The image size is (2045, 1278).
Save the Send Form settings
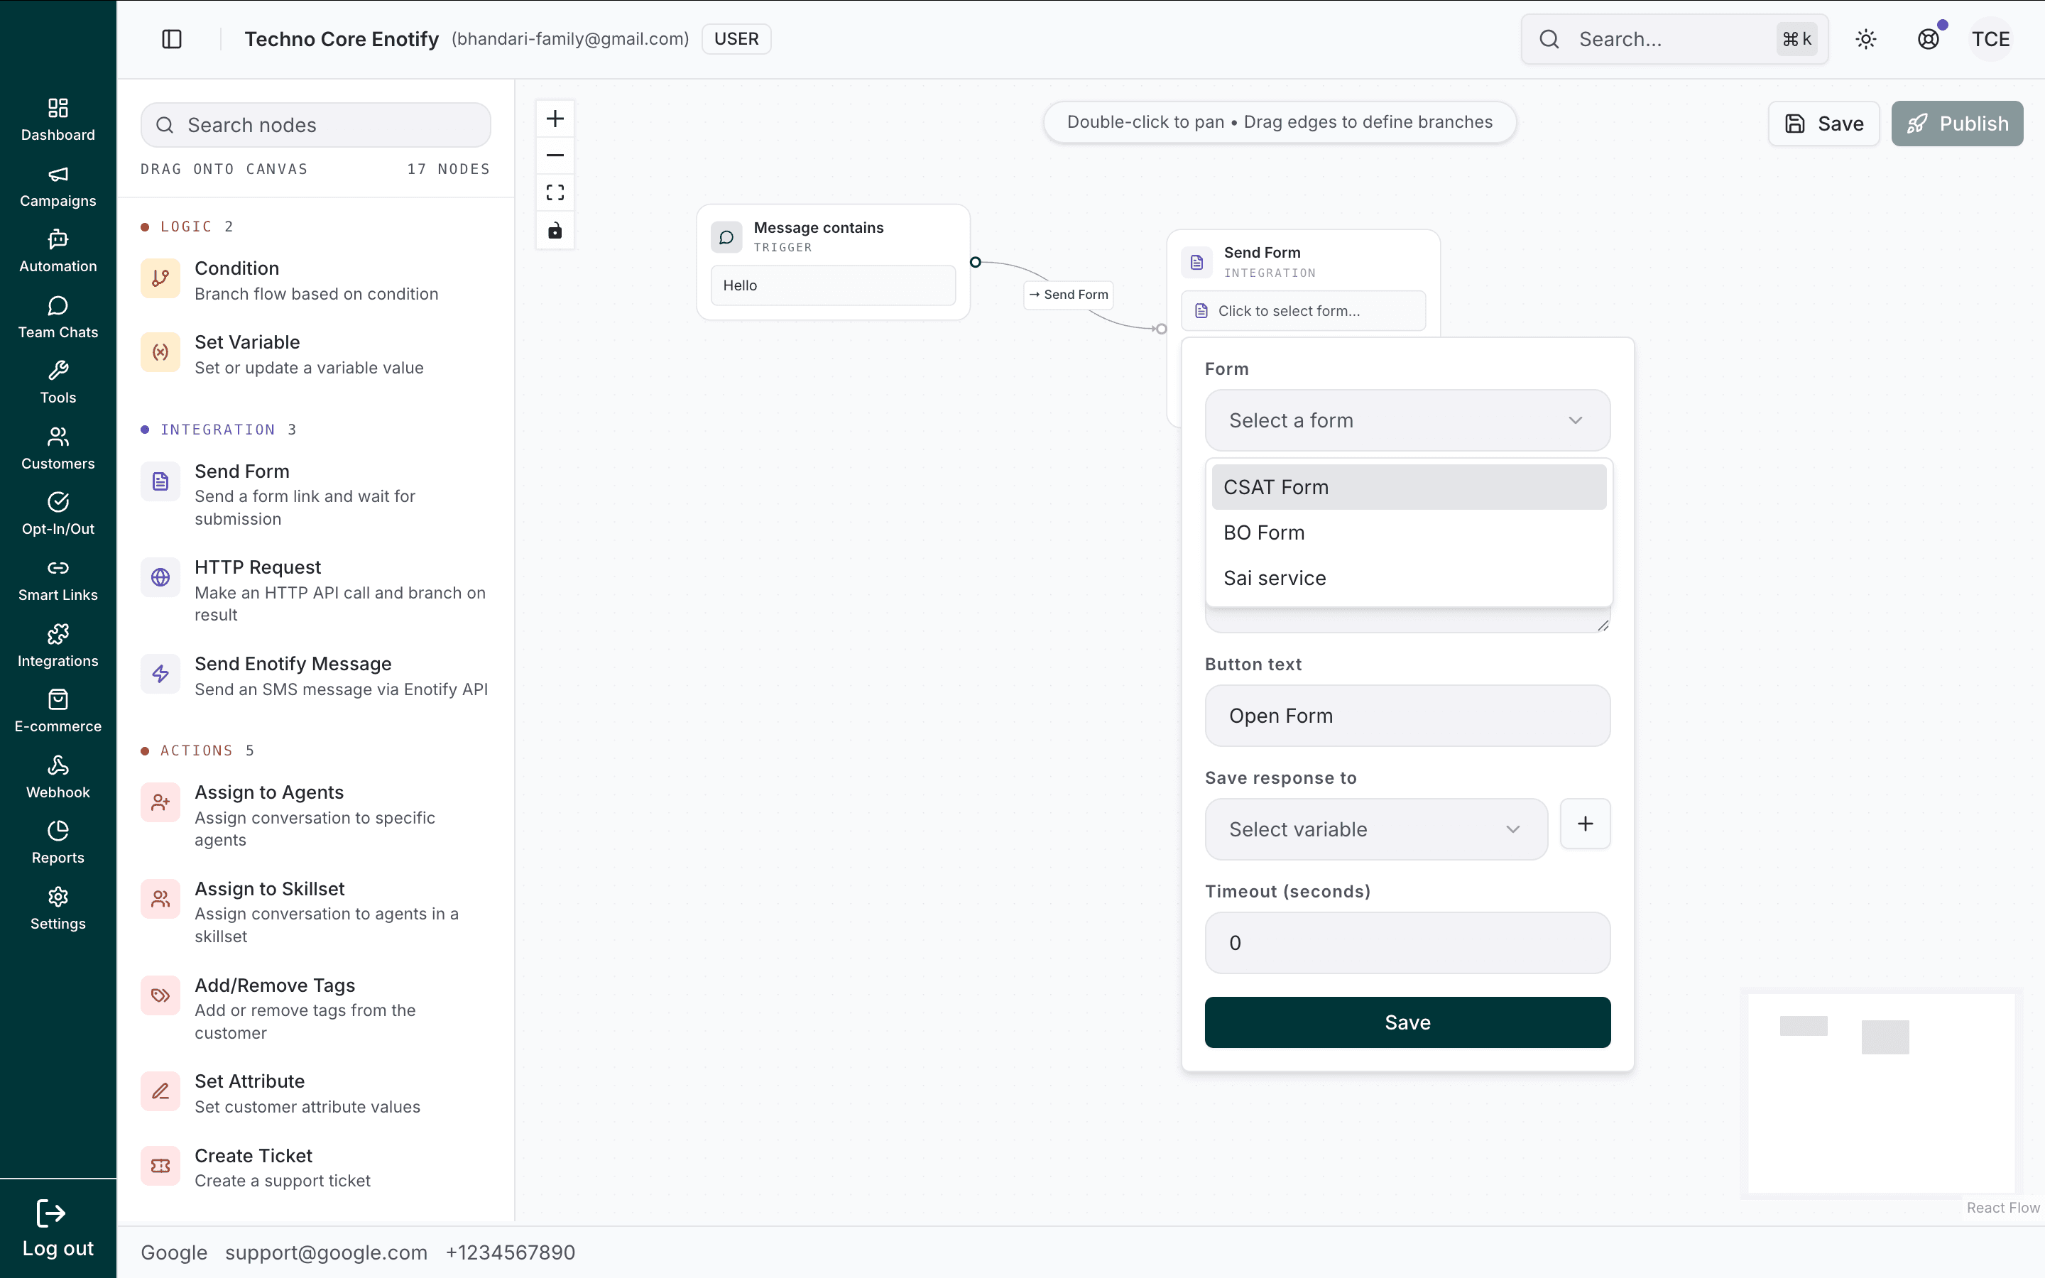1407,1022
